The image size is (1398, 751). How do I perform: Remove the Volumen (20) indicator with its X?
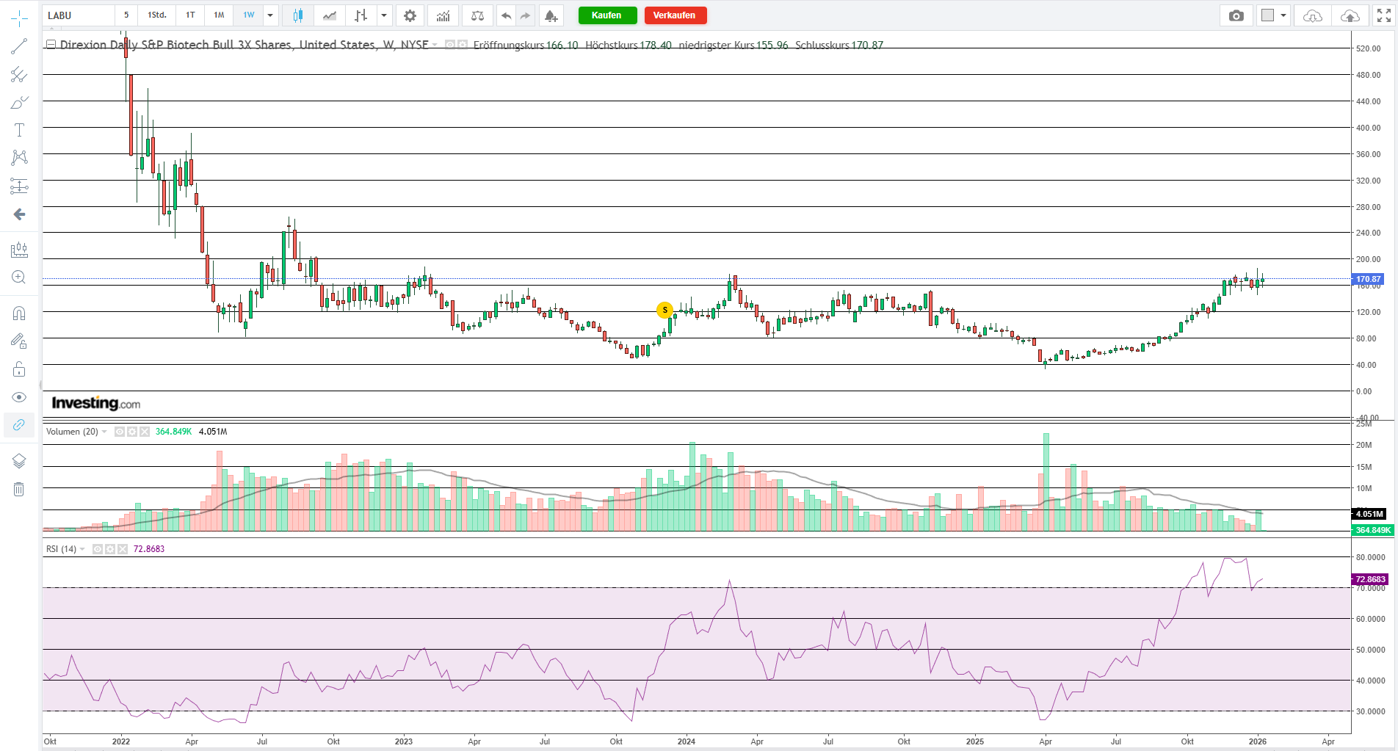[x=142, y=432]
